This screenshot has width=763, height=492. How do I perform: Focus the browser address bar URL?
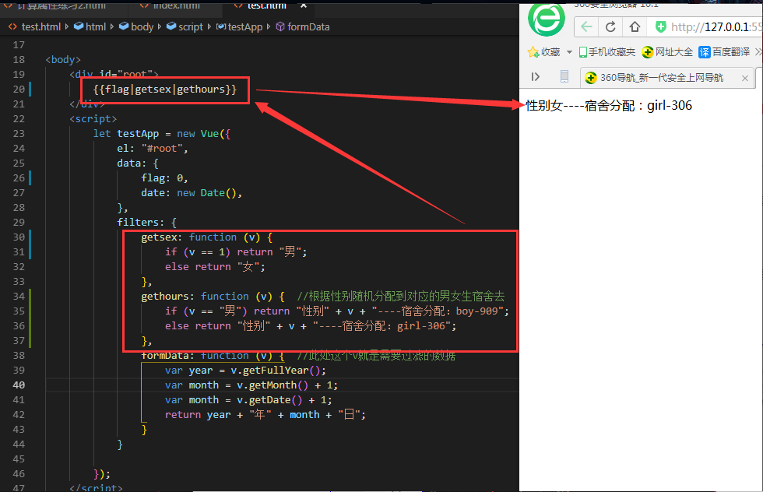click(716, 26)
